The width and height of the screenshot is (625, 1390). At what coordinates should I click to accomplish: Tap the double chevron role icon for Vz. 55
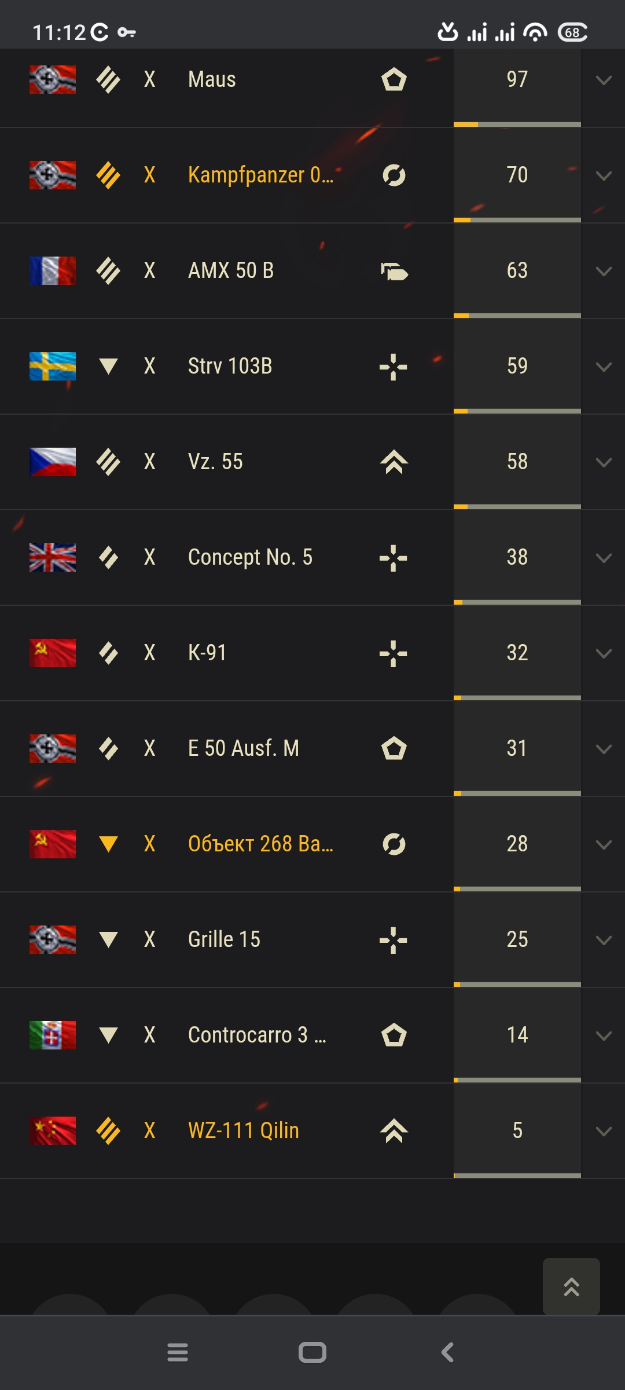pyautogui.click(x=394, y=462)
